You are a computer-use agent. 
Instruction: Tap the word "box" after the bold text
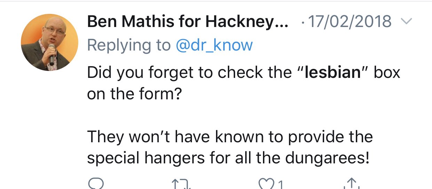pyautogui.click(x=387, y=72)
